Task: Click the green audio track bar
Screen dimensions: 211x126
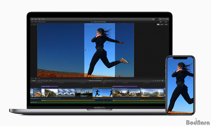Action: coord(97,102)
